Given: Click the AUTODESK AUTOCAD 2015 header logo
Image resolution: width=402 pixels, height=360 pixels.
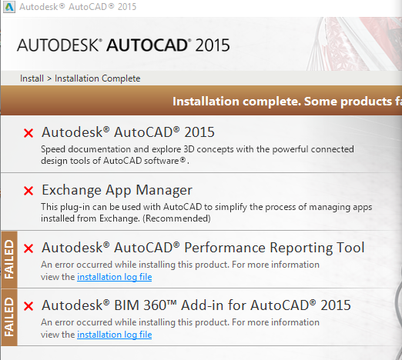Looking at the screenshot, I should [123, 45].
